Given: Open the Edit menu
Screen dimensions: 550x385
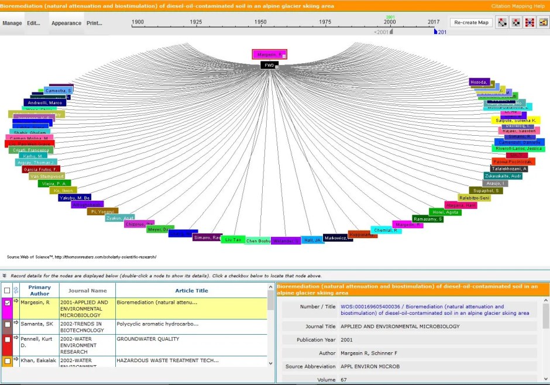Looking at the screenshot, I should click(x=33, y=23).
